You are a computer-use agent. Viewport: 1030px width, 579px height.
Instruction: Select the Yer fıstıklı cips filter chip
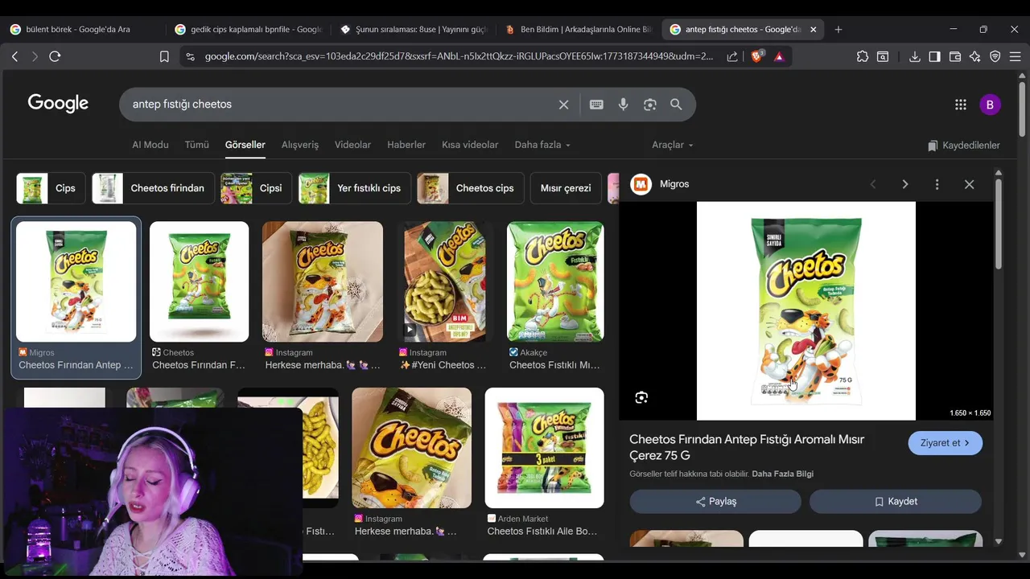click(x=355, y=188)
